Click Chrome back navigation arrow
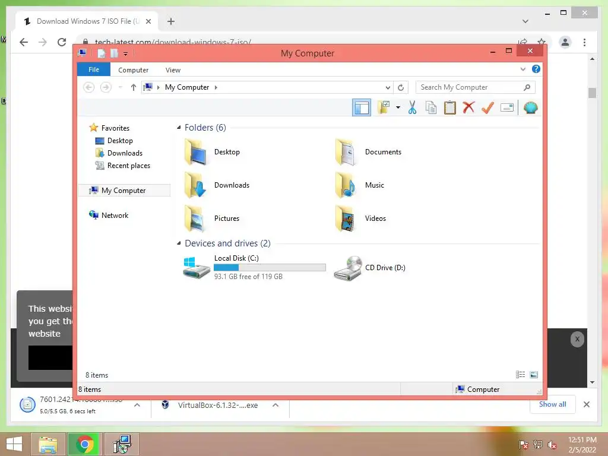The image size is (608, 456). point(24,42)
